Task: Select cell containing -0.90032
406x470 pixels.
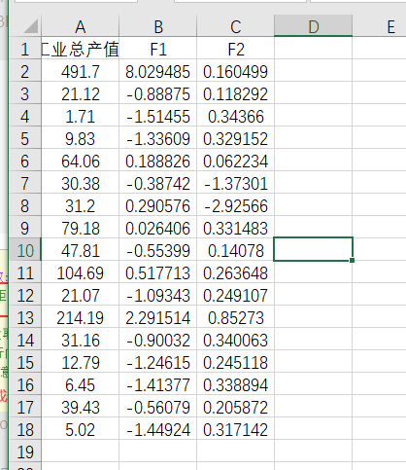Action: click(x=158, y=340)
